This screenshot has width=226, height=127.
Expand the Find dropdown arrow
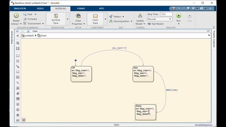tap(35, 14)
